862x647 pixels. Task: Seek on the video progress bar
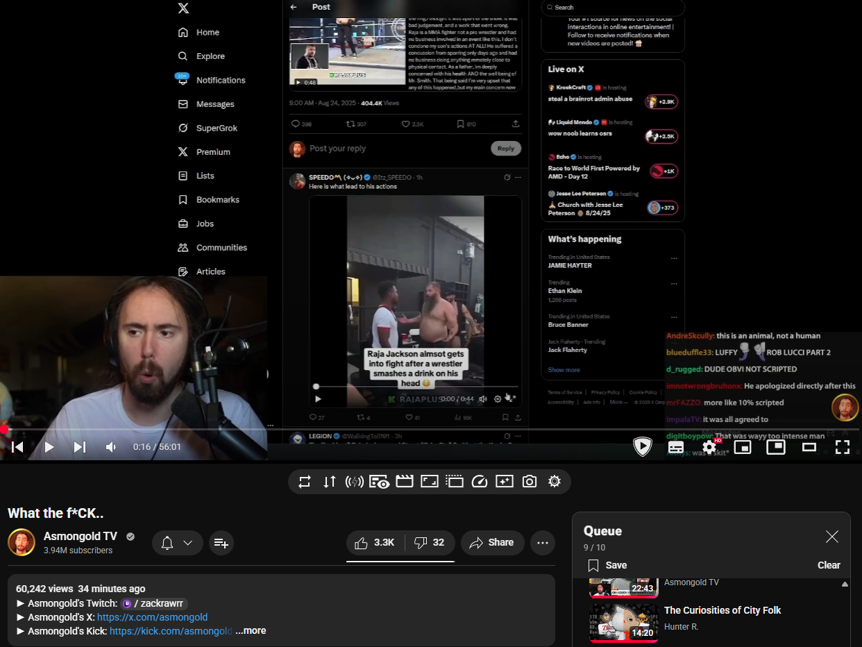431,430
